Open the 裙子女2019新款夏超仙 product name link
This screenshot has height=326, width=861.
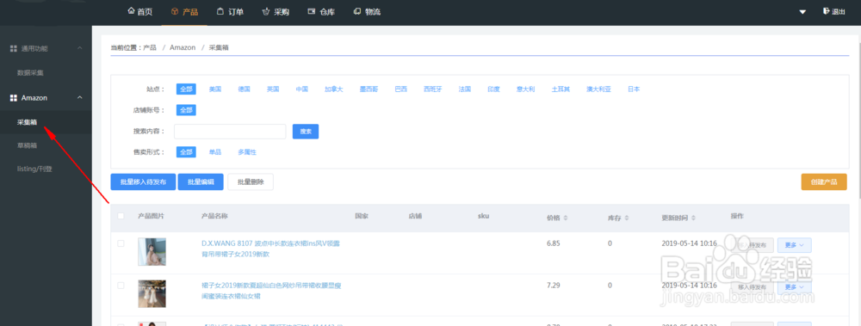[x=271, y=291]
